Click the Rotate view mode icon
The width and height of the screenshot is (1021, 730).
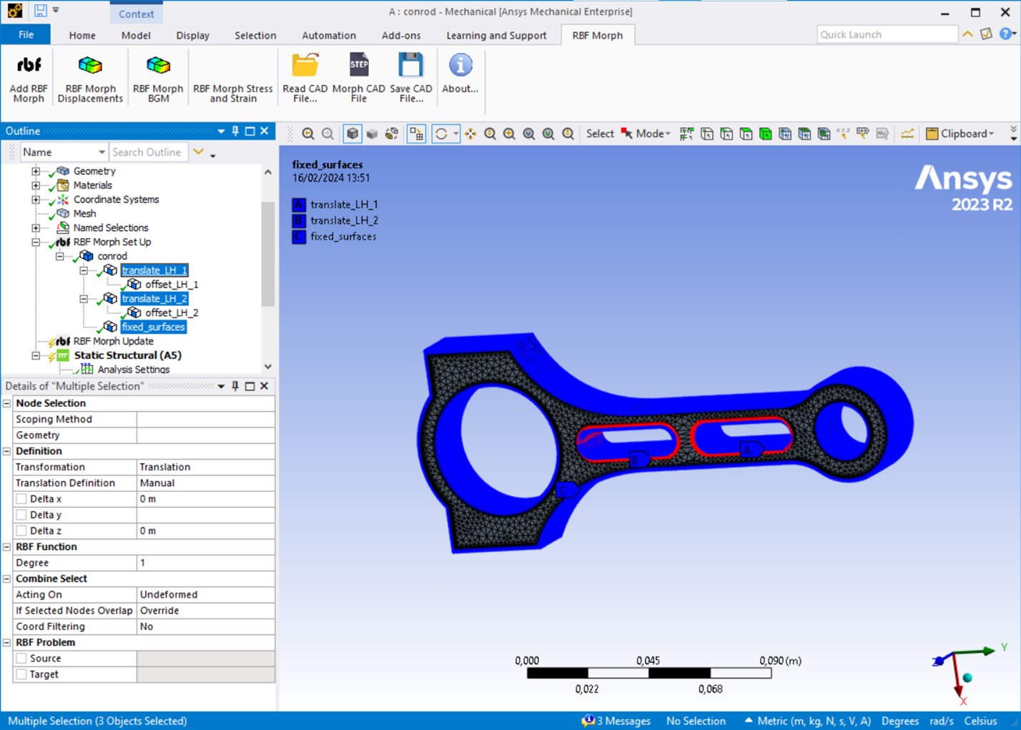[x=441, y=134]
